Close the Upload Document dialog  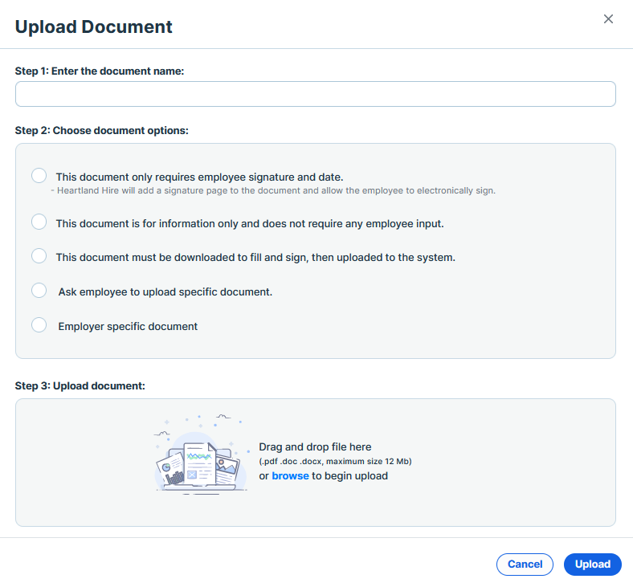pyautogui.click(x=608, y=19)
